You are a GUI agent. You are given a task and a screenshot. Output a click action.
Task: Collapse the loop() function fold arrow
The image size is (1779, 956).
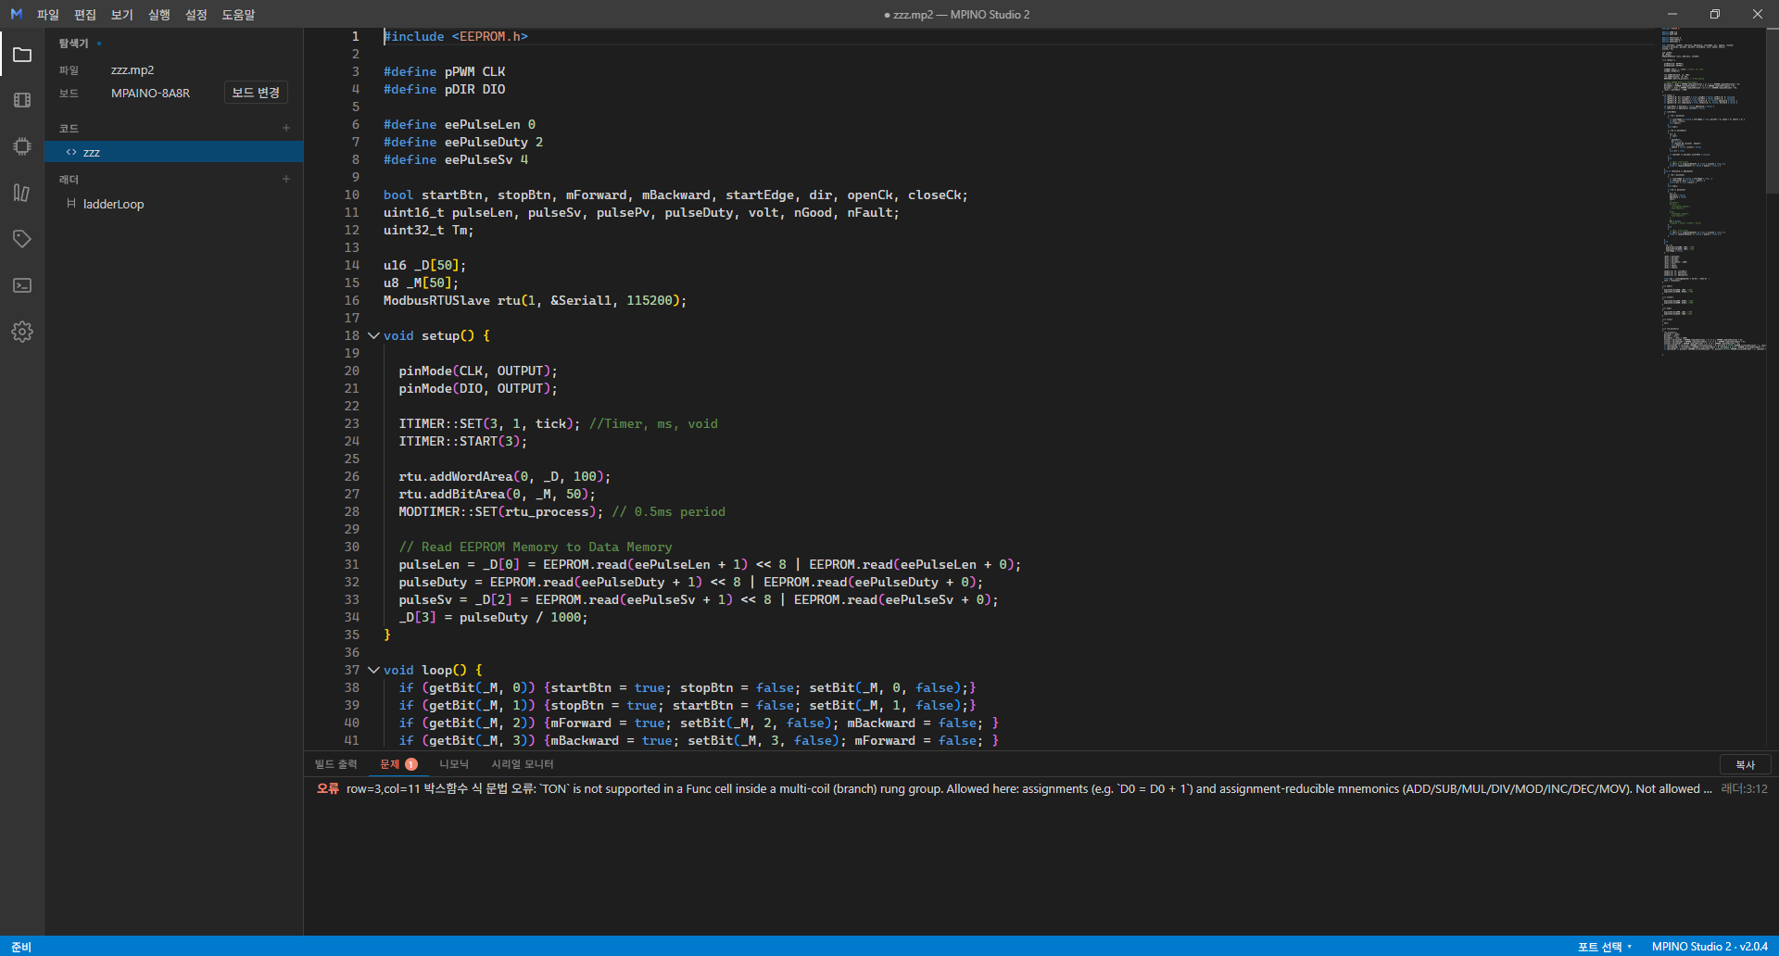[x=373, y=670]
